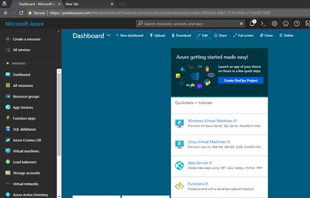Viewport: 310px width, 198px height.
Task: Click the browser back arrow
Action: [6, 13]
